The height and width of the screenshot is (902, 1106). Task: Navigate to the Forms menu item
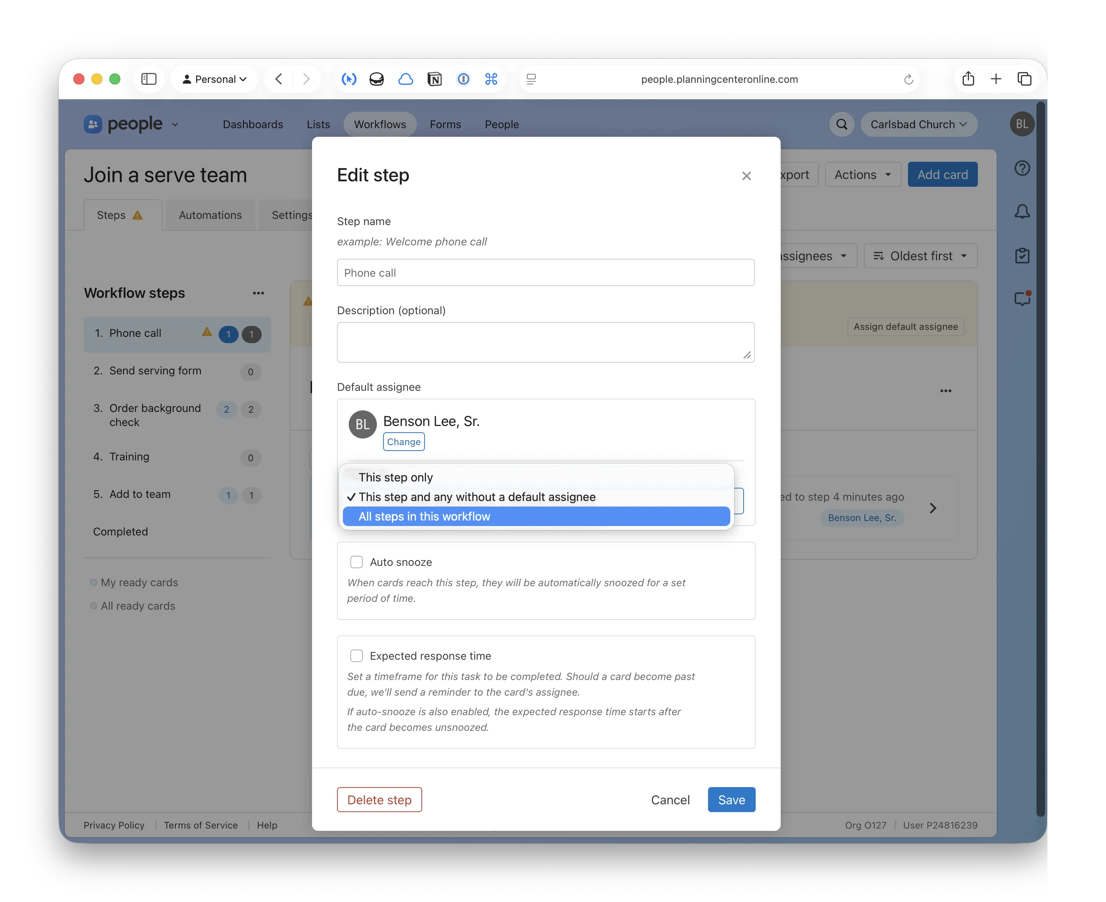pos(445,124)
